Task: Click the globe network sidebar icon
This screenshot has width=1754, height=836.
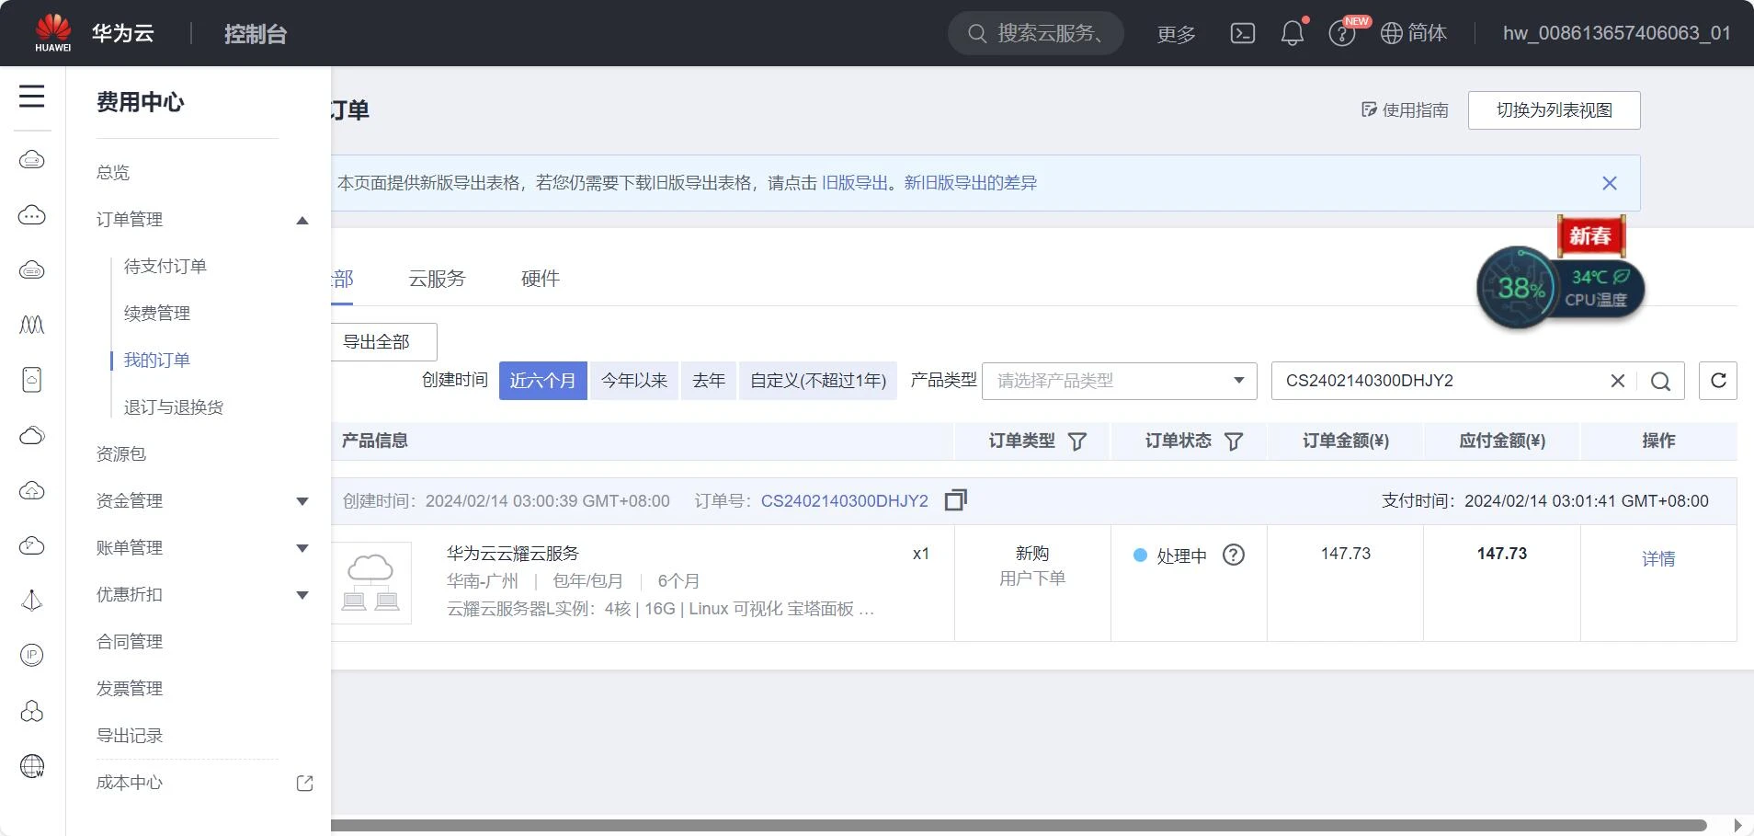Action: tap(32, 766)
